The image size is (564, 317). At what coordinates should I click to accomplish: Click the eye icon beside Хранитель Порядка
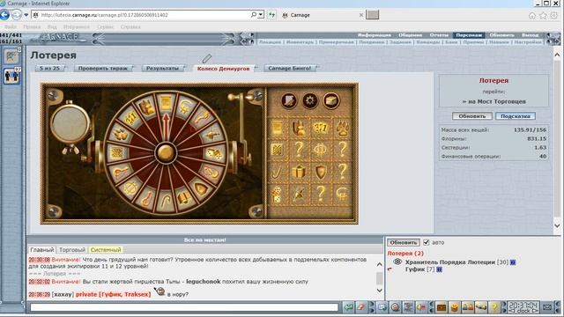point(397,262)
